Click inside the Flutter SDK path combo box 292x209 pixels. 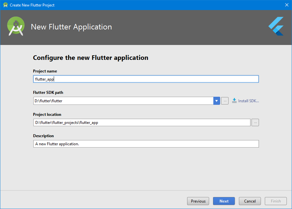click(x=123, y=101)
